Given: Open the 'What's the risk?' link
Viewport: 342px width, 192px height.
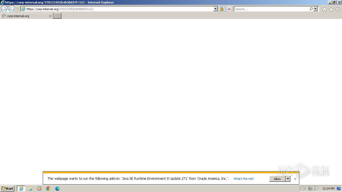Looking at the screenshot, I should coord(244,179).
